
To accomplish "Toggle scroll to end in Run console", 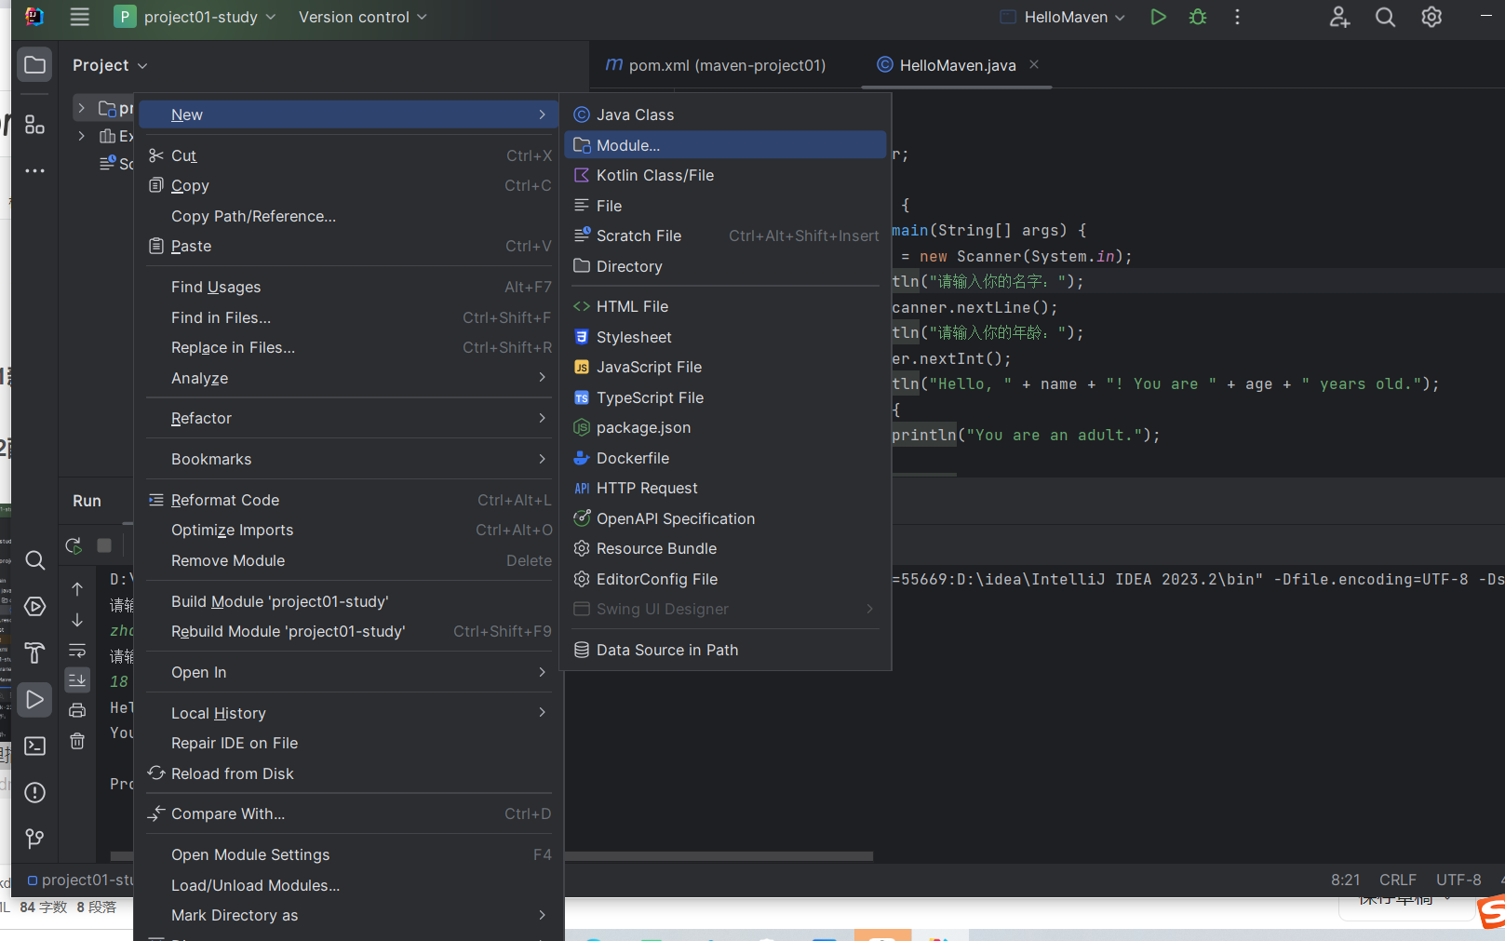I will 77,680.
